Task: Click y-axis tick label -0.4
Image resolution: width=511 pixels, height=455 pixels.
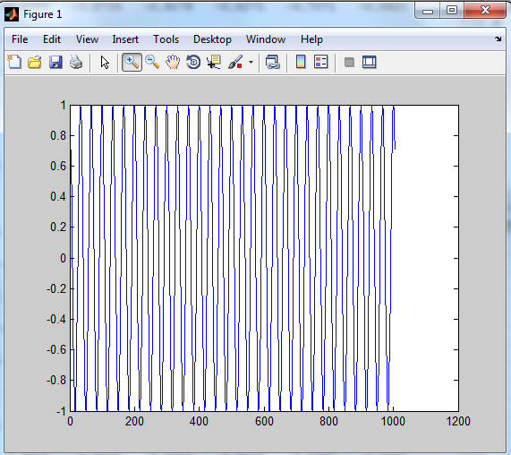Action: coord(56,319)
